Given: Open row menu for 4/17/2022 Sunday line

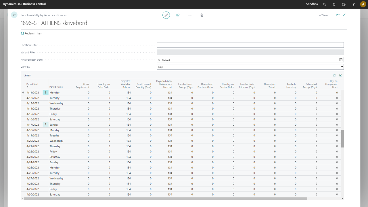Looking at the screenshot, I should coord(45,125).
